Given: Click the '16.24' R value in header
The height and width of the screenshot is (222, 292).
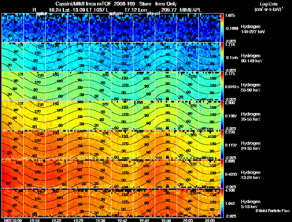Looking at the screenshot, I should (x=55, y=10).
